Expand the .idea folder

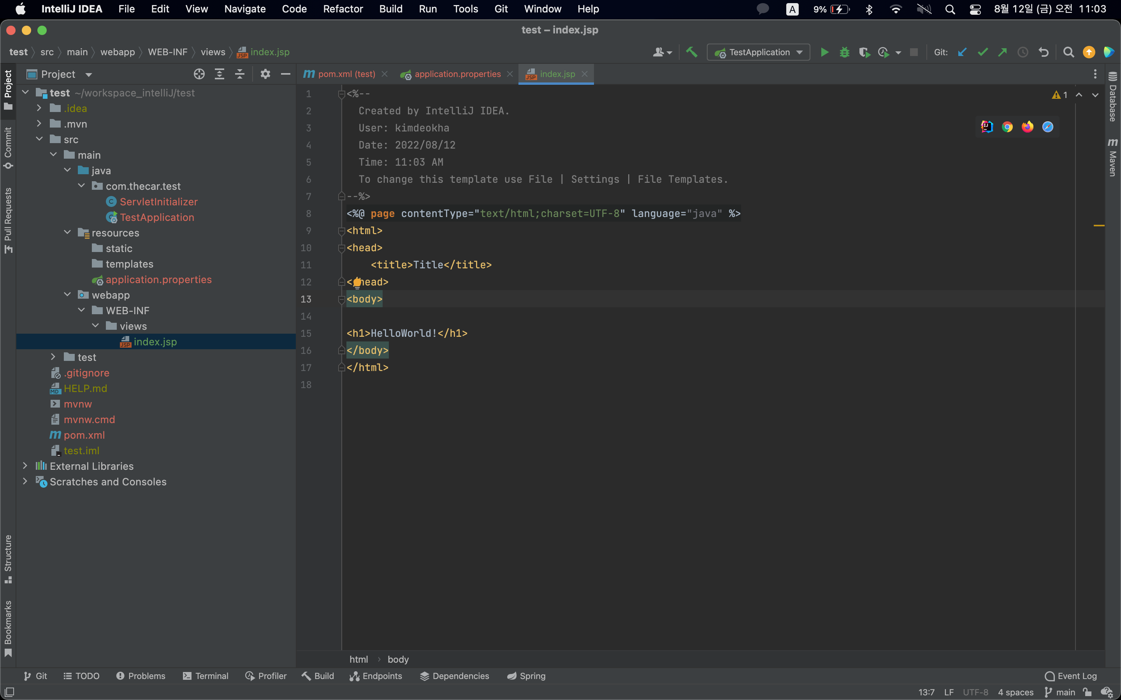39,108
